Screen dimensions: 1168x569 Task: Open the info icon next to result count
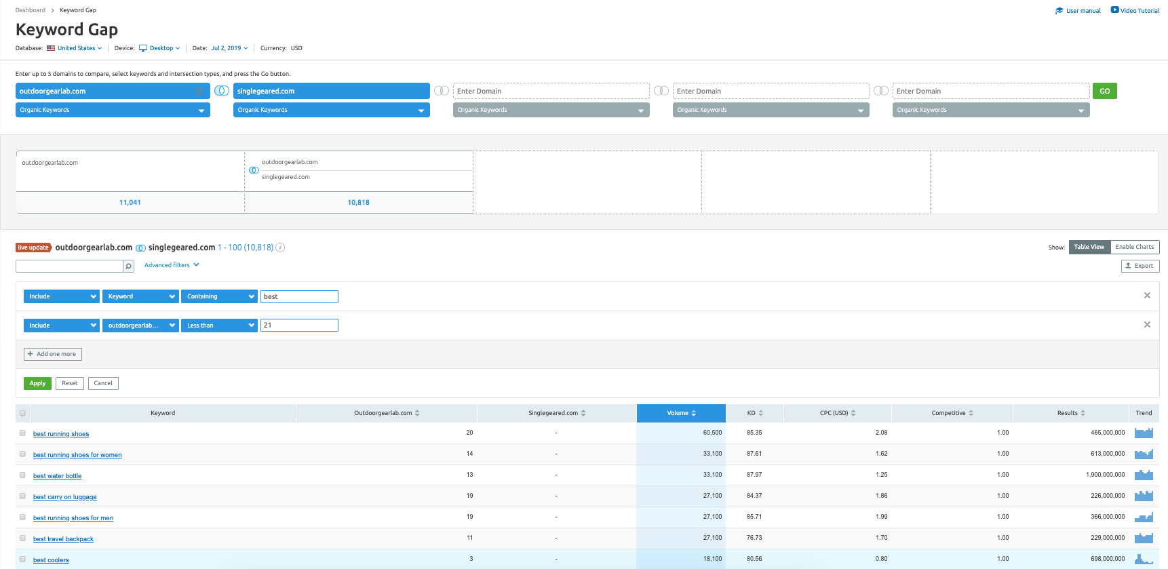pyautogui.click(x=280, y=248)
